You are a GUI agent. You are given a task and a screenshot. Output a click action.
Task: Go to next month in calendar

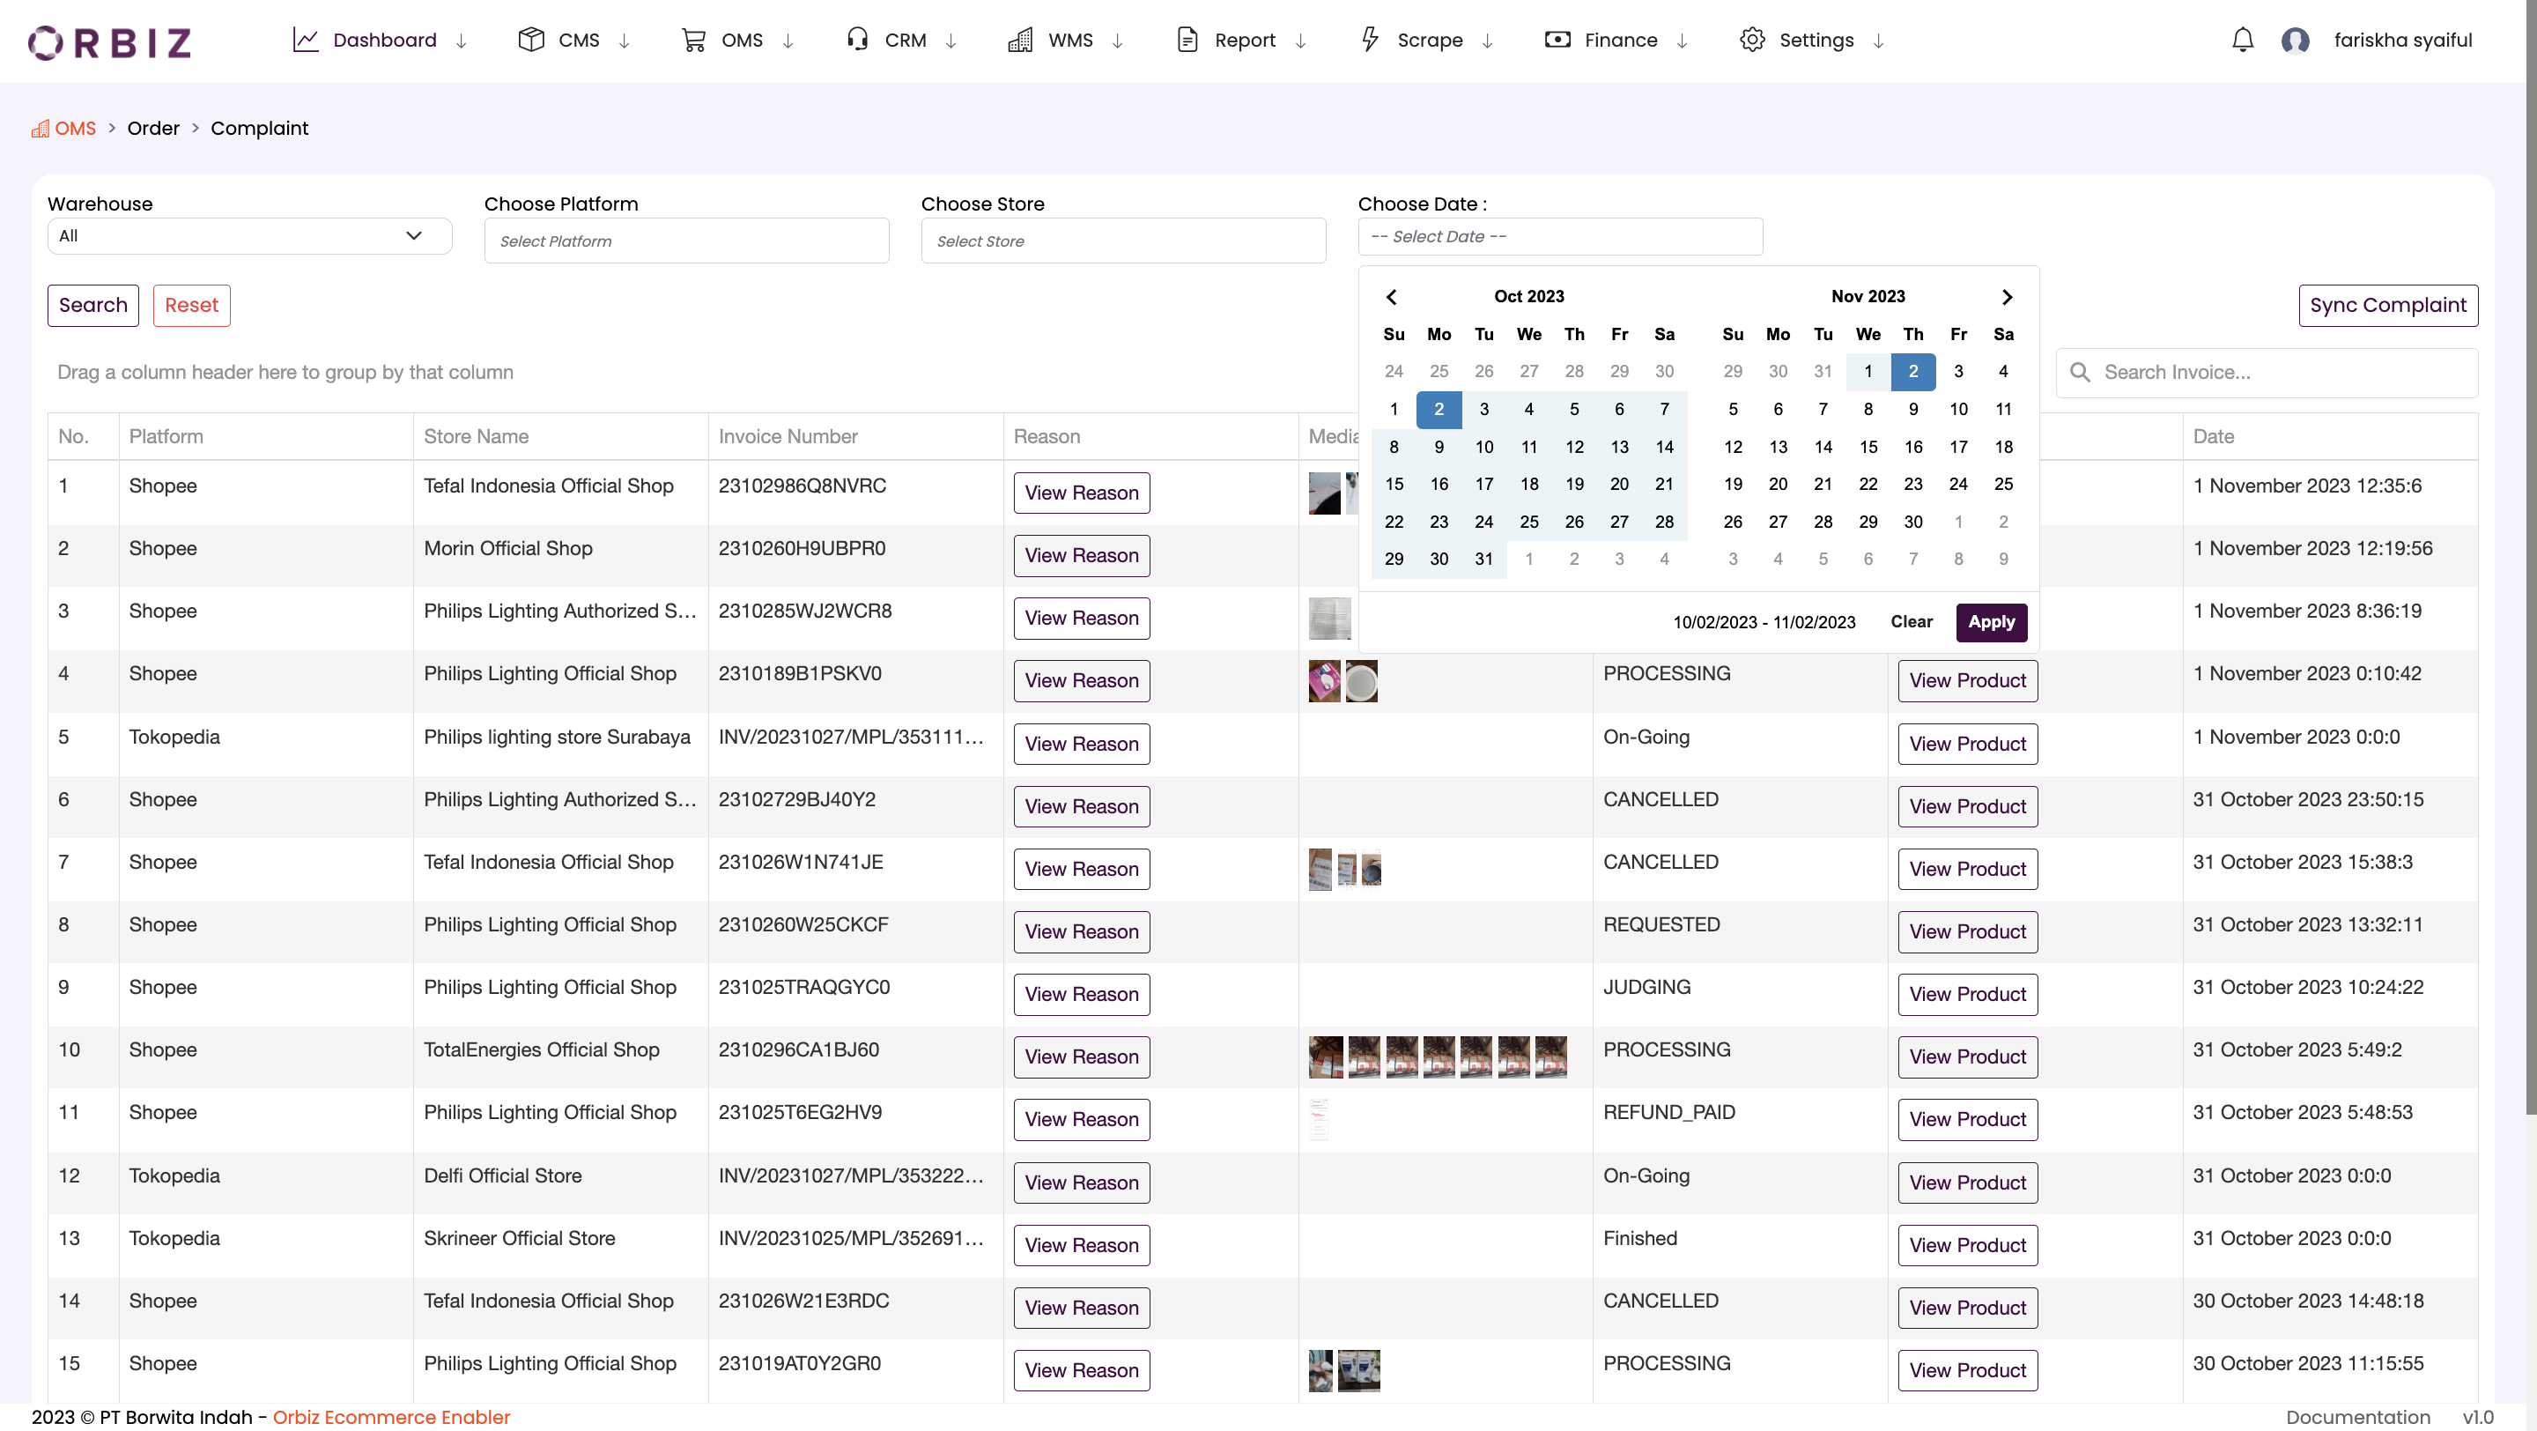click(x=2006, y=296)
